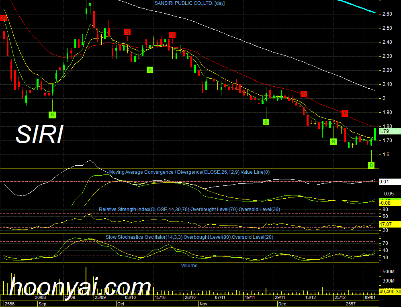Click the Dec month label

282,304
